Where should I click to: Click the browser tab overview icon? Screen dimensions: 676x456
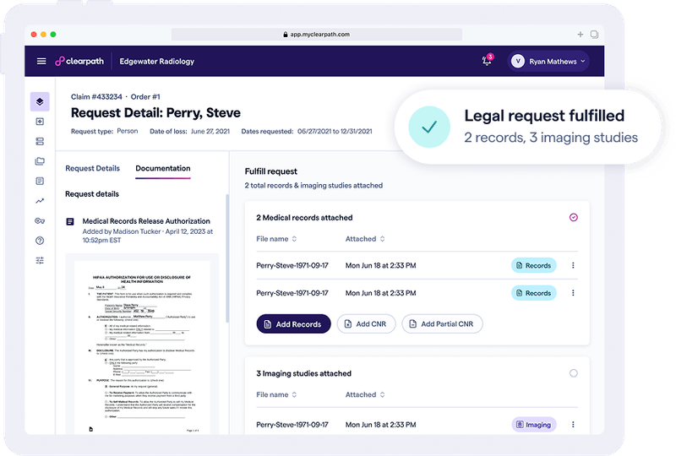pyautogui.click(x=594, y=35)
